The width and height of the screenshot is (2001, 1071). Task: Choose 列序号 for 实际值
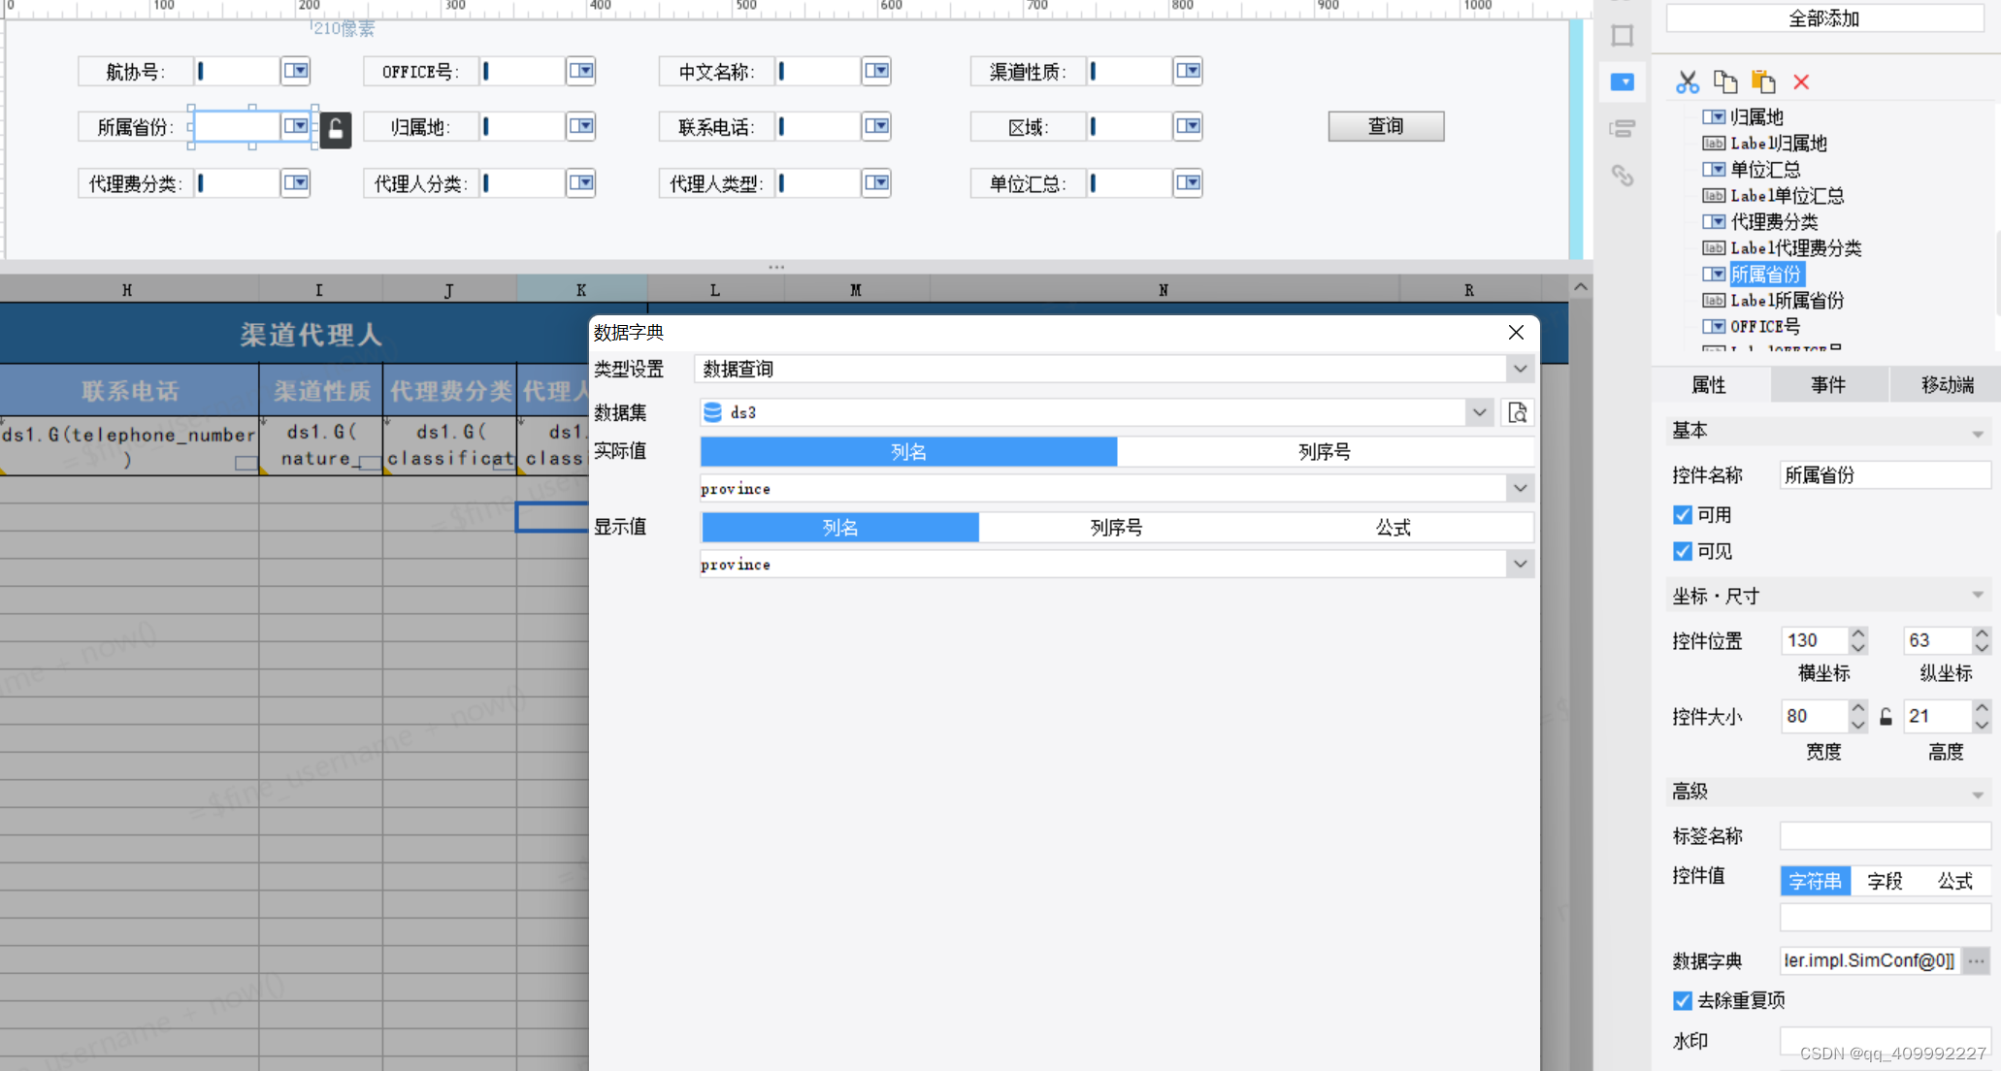click(1325, 452)
